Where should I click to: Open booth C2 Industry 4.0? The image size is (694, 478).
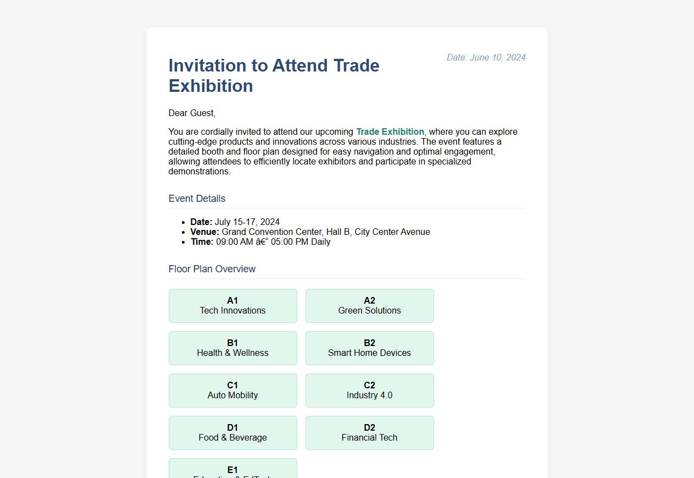(369, 391)
